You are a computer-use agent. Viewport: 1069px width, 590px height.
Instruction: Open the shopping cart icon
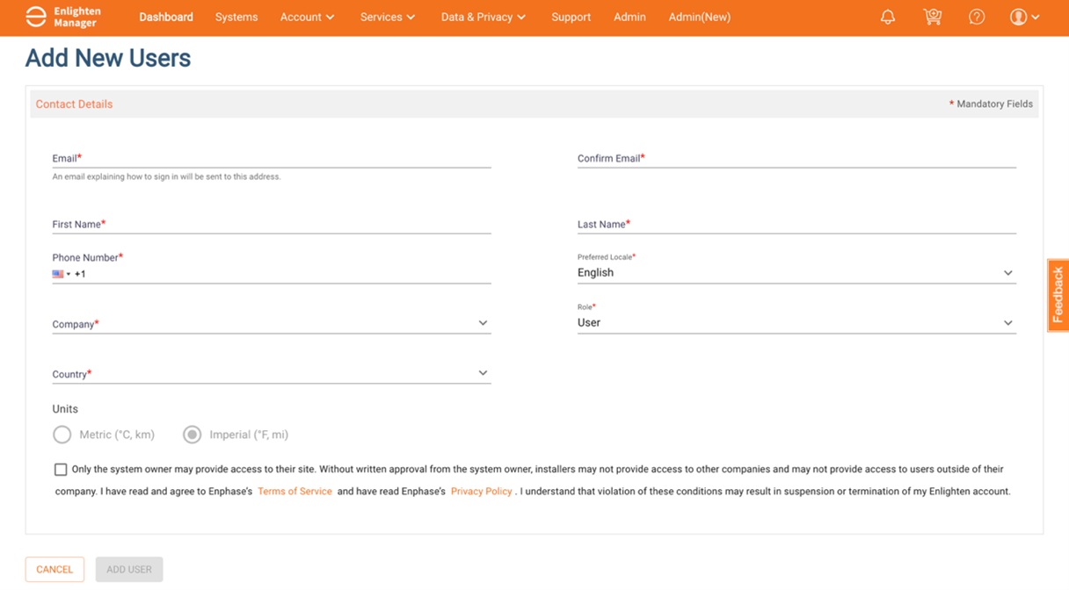pyautogui.click(x=933, y=17)
